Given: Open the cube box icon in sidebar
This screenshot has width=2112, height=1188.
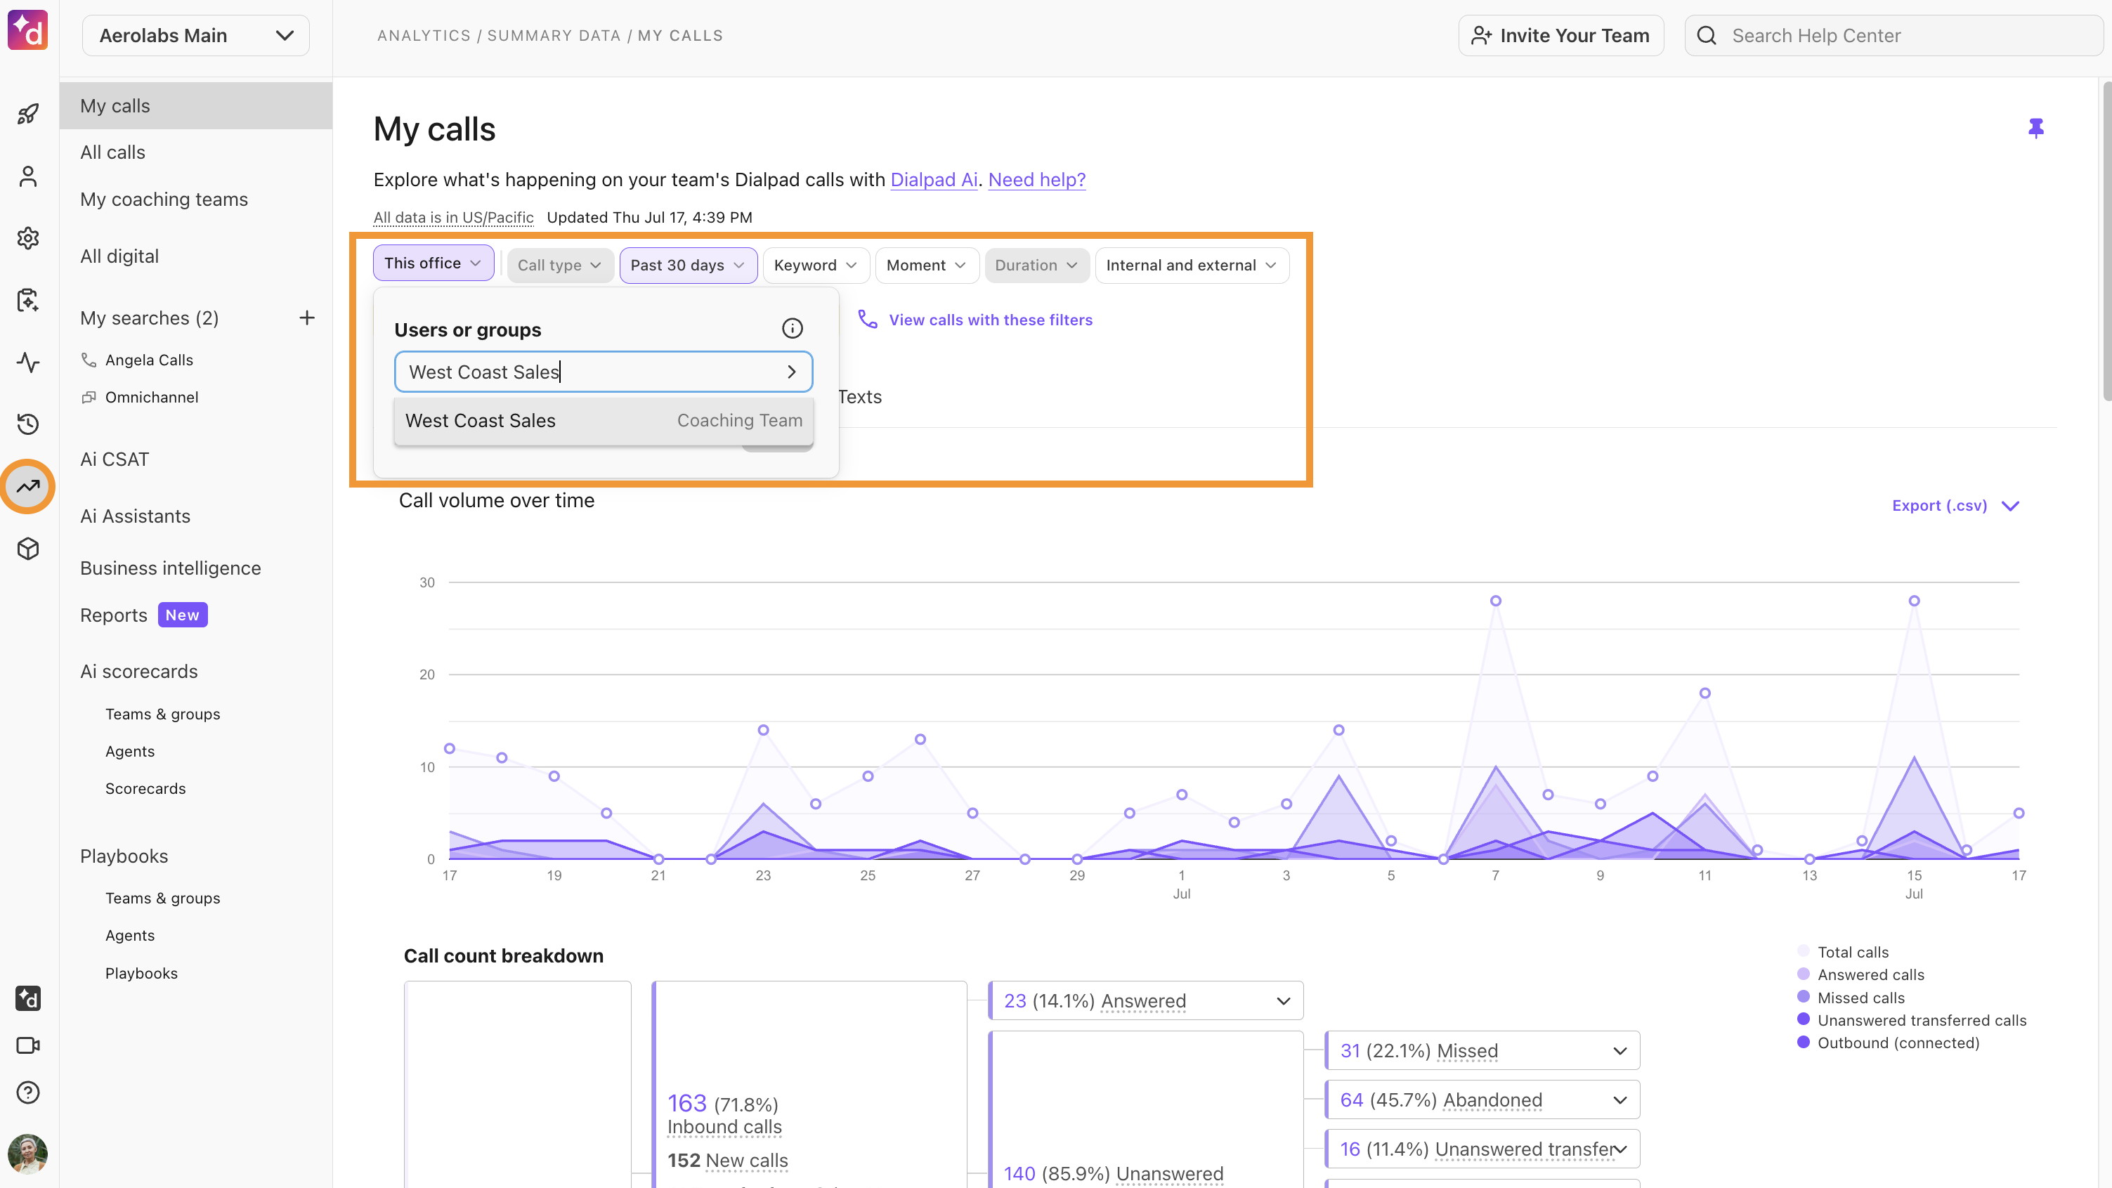Looking at the screenshot, I should click(28, 549).
